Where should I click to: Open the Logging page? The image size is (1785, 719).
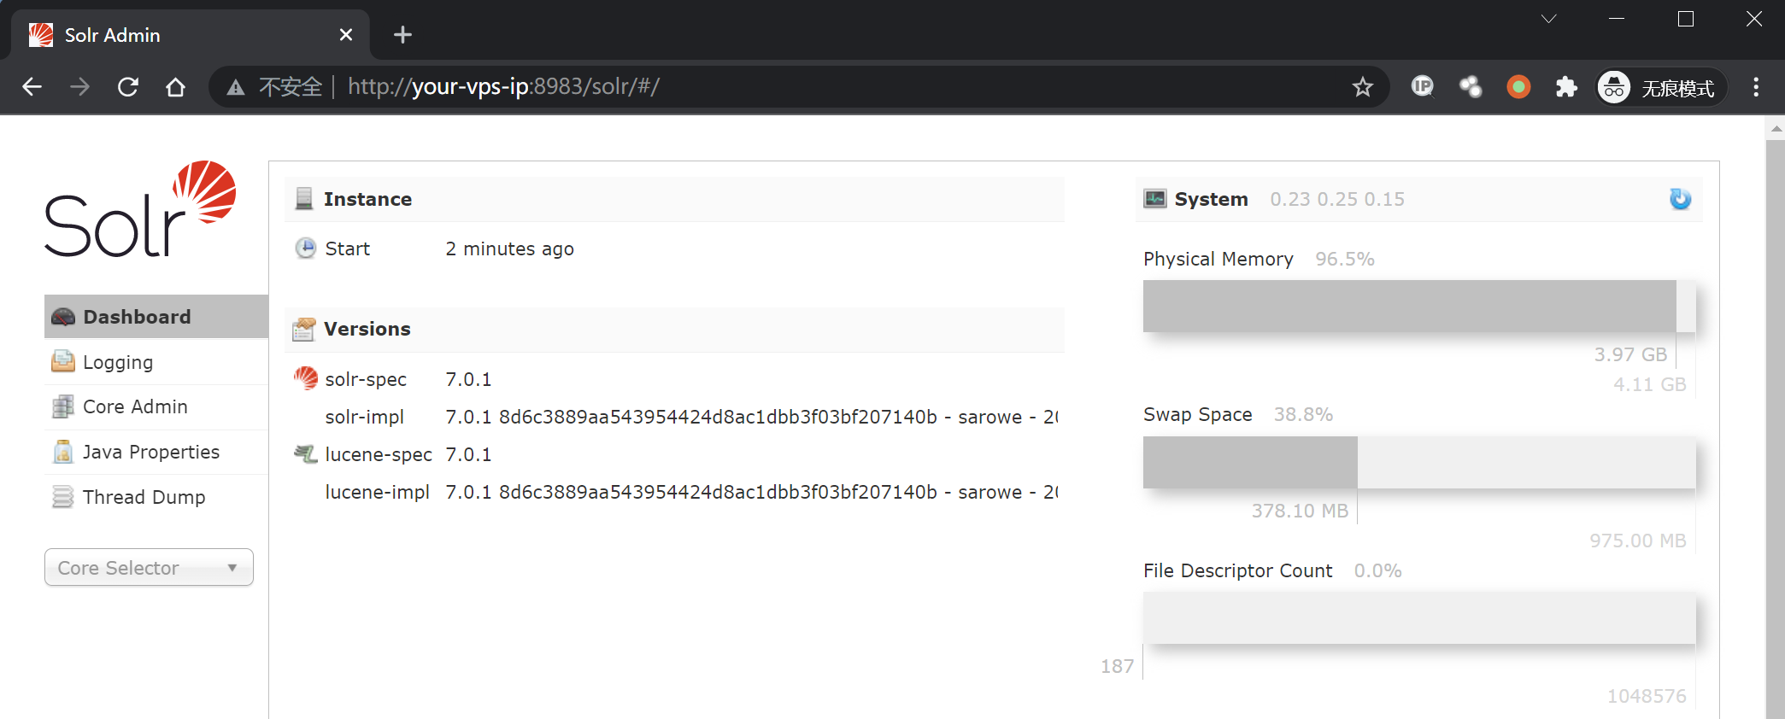tap(118, 362)
